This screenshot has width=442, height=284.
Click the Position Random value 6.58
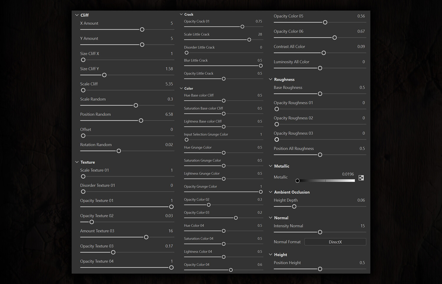169,114
